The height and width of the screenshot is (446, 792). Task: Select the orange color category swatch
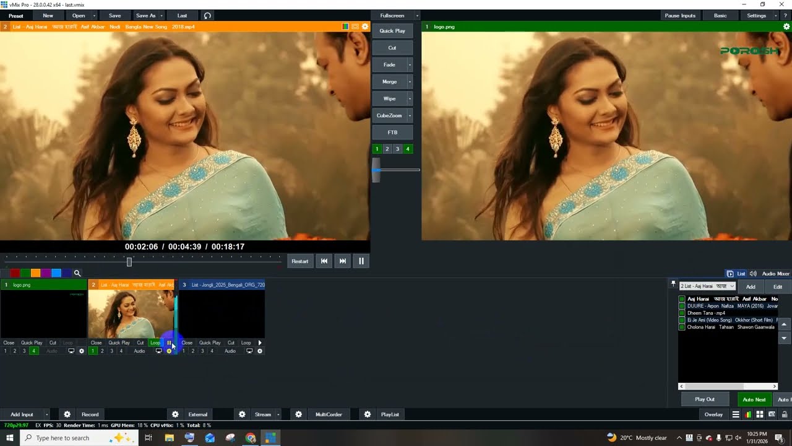[x=36, y=273]
